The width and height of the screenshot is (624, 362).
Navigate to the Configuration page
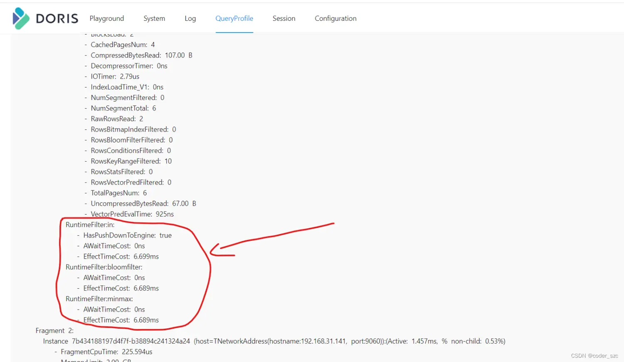(335, 18)
